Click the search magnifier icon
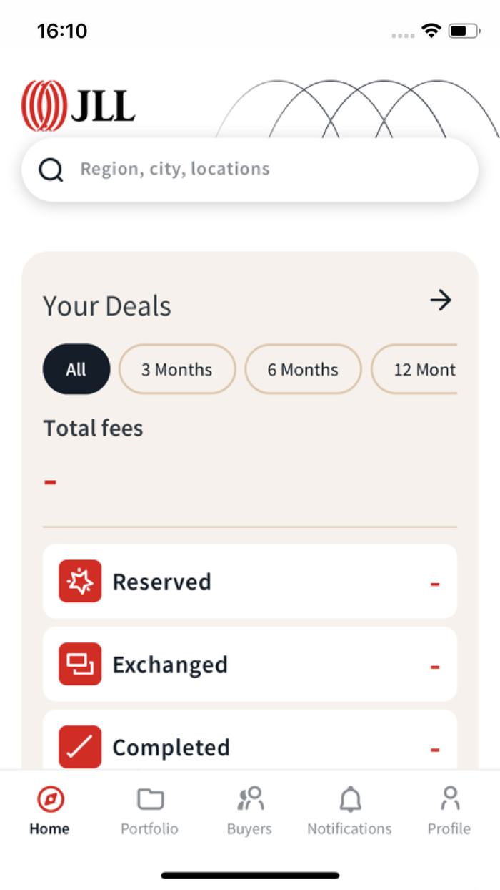 (x=51, y=170)
